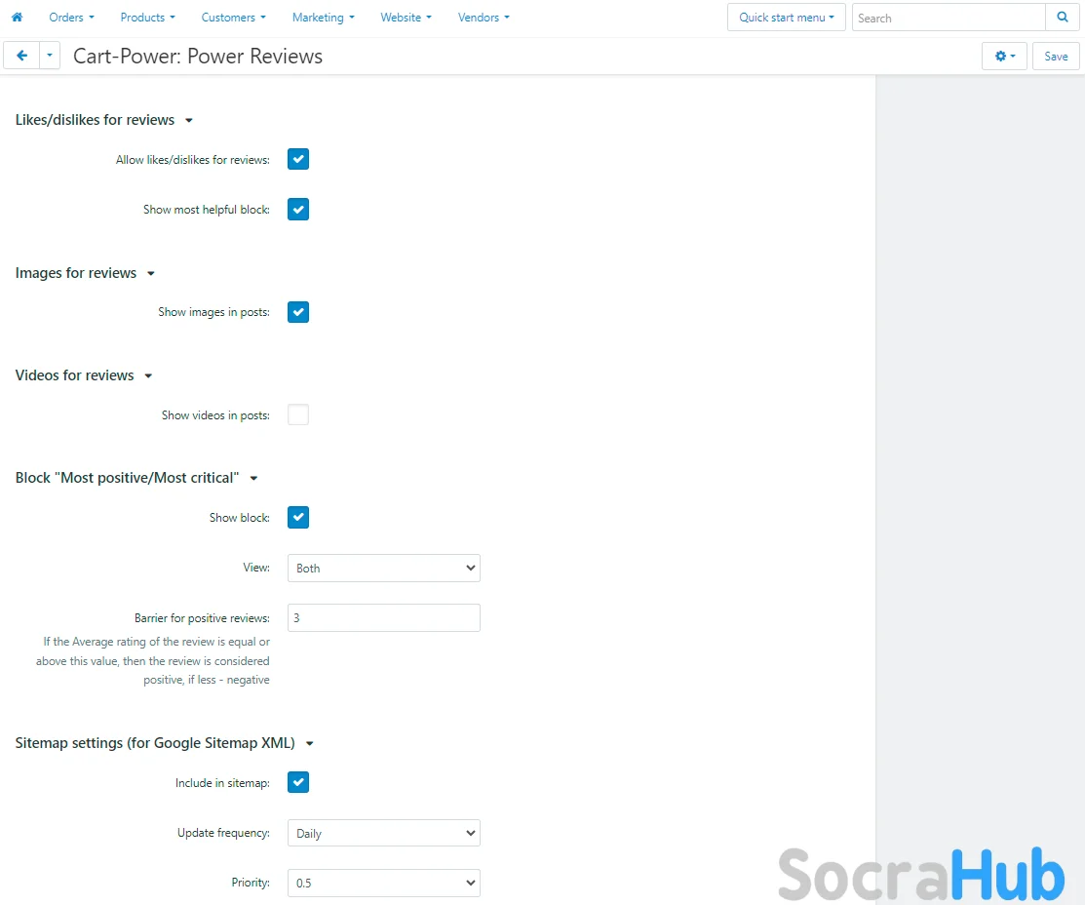
Task: Click the Average rating help text
Action: [153, 660]
